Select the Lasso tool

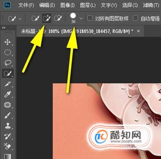click(7, 63)
